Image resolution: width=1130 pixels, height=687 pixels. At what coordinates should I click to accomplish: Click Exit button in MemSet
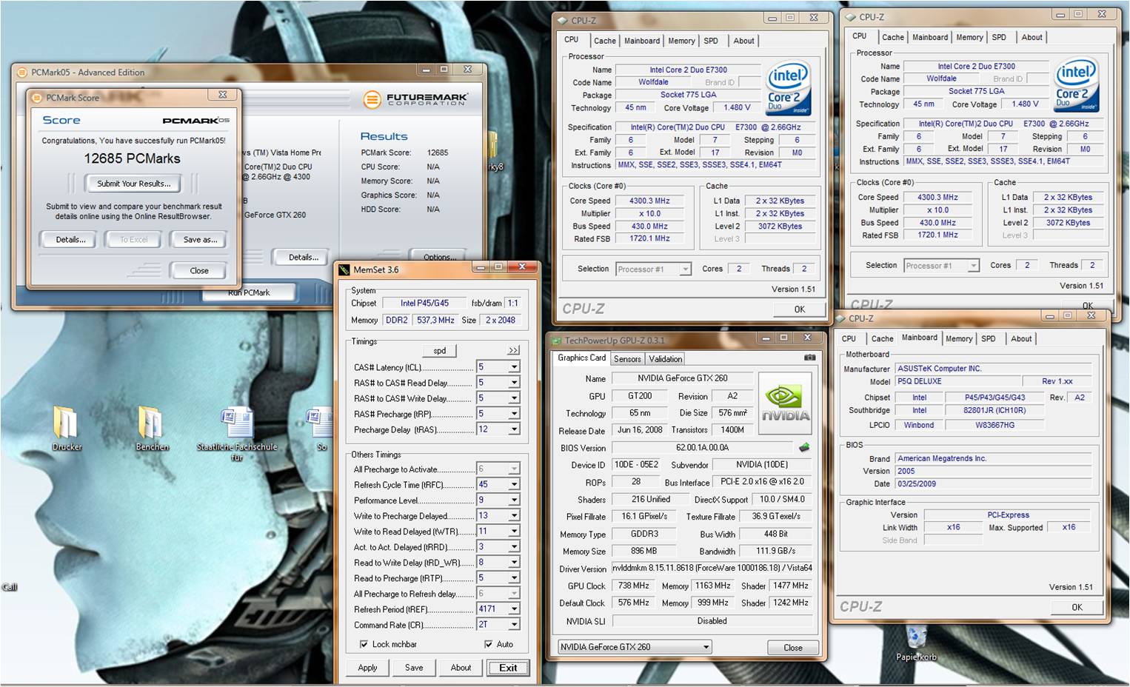[x=508, y=668]
